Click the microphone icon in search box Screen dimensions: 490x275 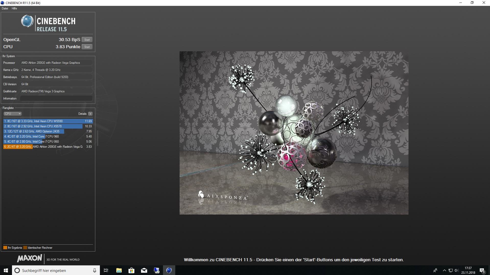tap(95, 270)
